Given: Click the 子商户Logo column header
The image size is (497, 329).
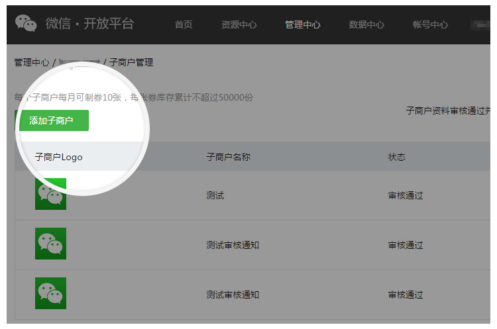Looking at the screenshot, I should tap(58, 157).
